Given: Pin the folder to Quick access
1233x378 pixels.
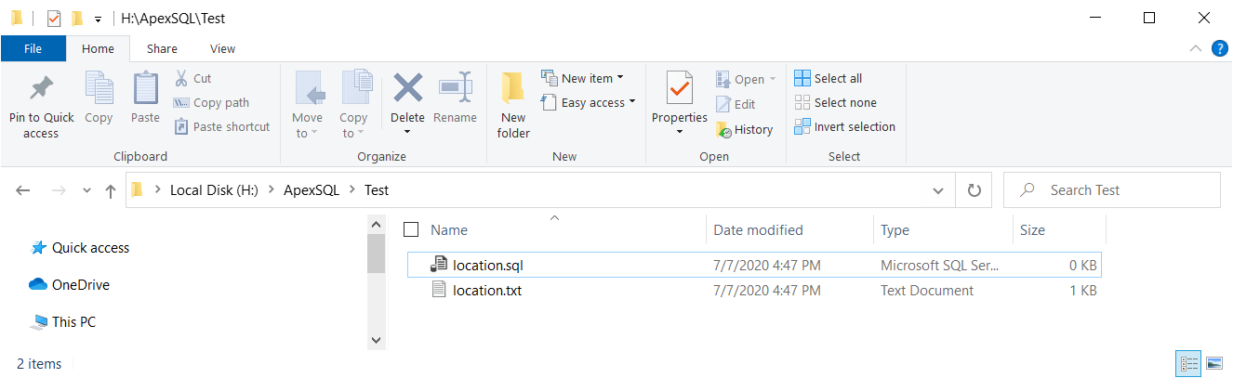Looking at the screenshot, I should pyautogui.click(x=41, y=107).
